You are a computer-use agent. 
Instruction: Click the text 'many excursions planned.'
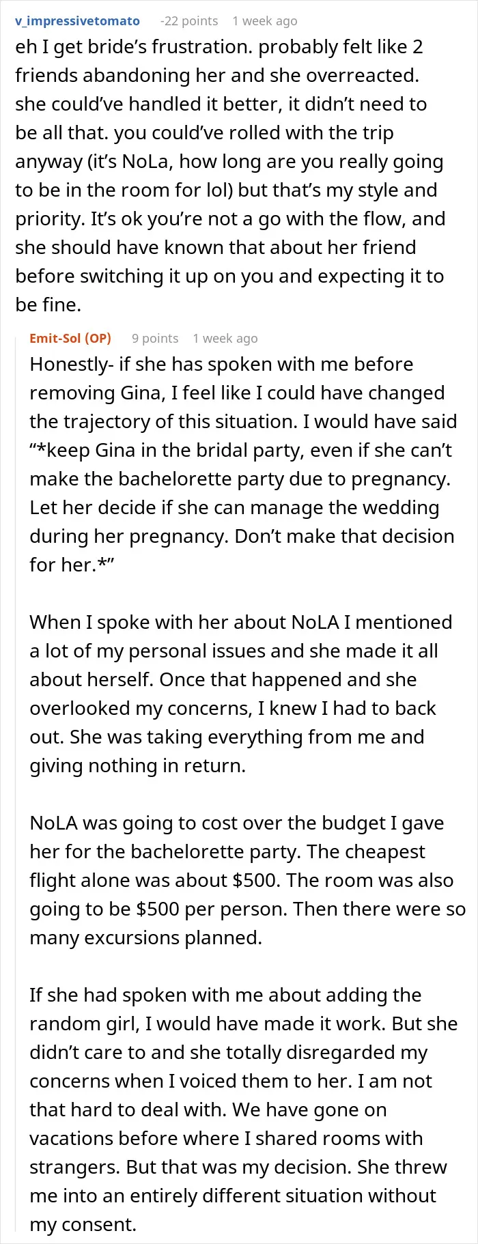(x=145, y=938)
